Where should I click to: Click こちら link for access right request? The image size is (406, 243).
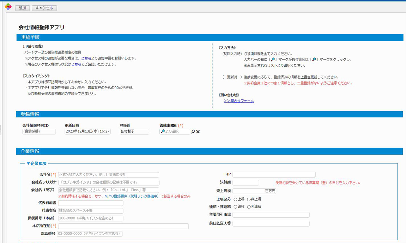click(x=86, y=58)
